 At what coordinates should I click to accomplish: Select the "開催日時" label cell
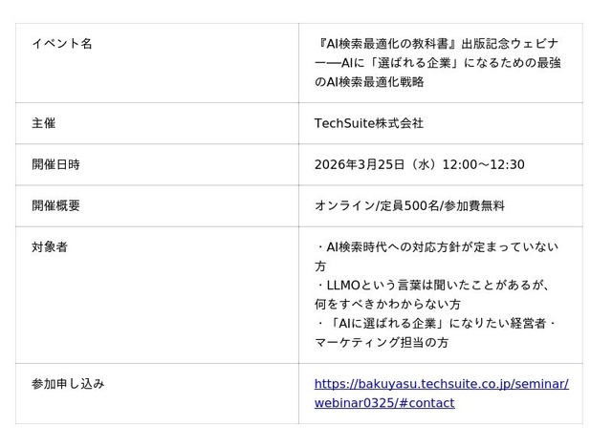click(x=55, y=164)
